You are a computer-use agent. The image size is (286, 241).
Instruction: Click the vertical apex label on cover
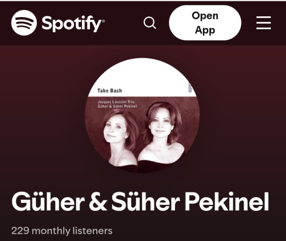pyautogui.click(x=190, y=87)
